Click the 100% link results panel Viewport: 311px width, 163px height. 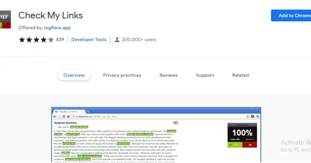point(242,135)
